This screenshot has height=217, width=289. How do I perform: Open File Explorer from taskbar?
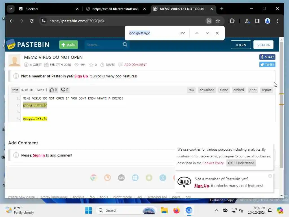(164, 210)
